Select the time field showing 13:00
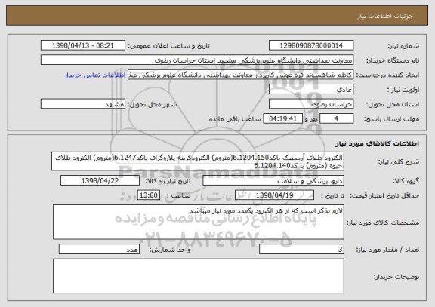This screenshot has width=435, height=307. [x=149, y=195]
